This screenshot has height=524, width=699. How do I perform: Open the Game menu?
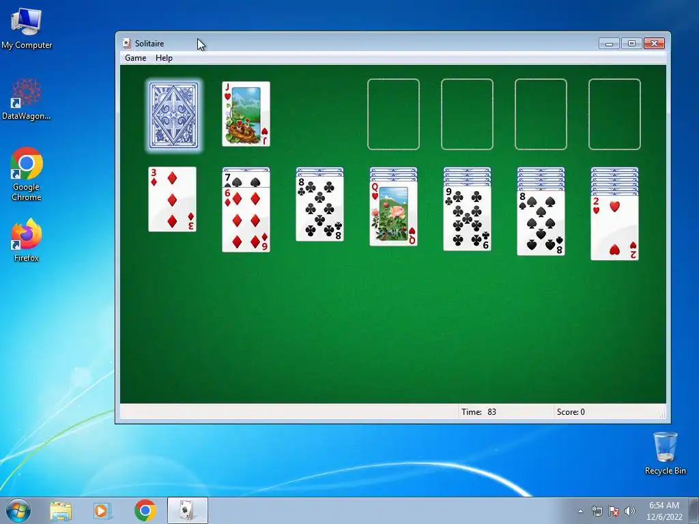136,58
